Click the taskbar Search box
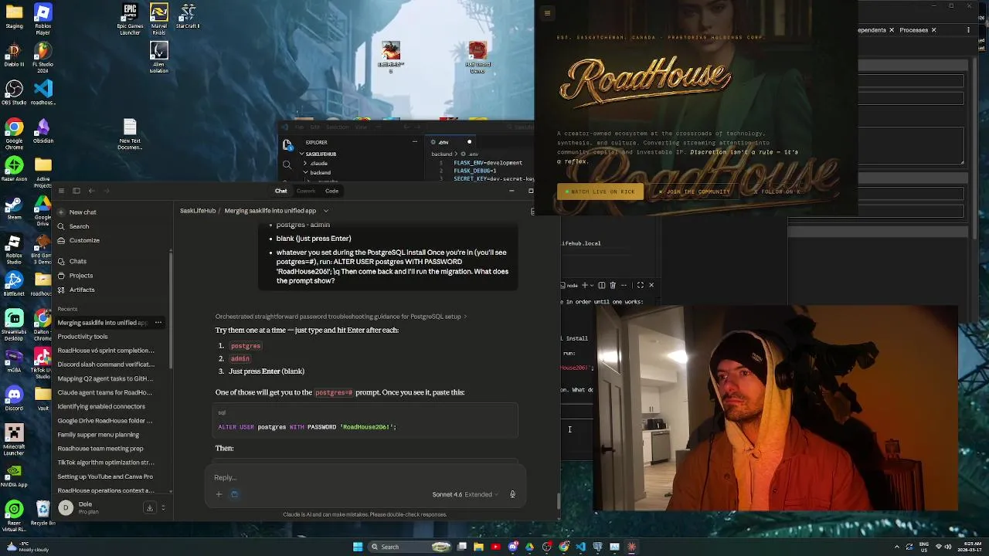The width and height of the screenshot is (989, 556). pyautogui.click(x=410, y=547)
